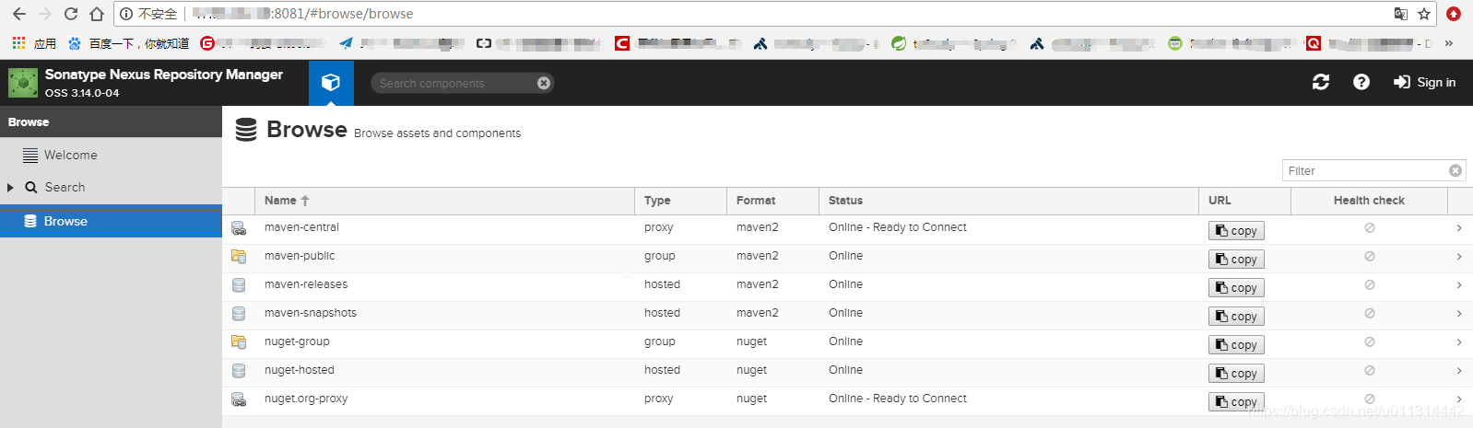Reload the page with browser refresh icon

click(71, 14)
